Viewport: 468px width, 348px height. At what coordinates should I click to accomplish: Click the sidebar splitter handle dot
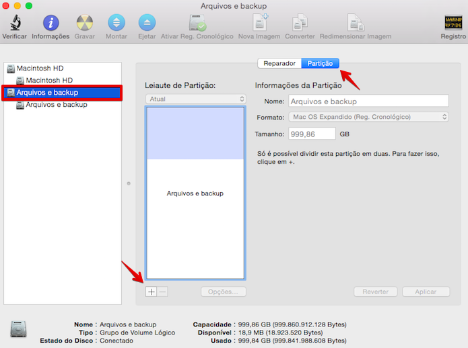pos(129,183)
